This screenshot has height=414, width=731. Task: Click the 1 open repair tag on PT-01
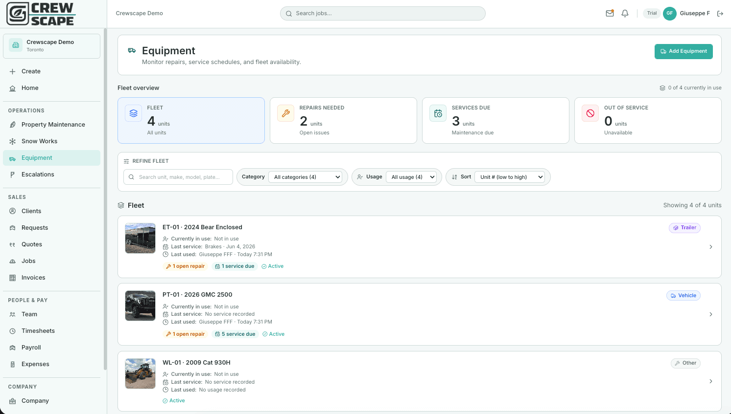point(185,334)
